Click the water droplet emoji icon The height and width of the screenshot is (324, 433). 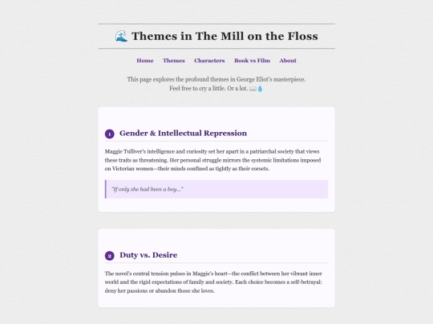pos(260,89)
